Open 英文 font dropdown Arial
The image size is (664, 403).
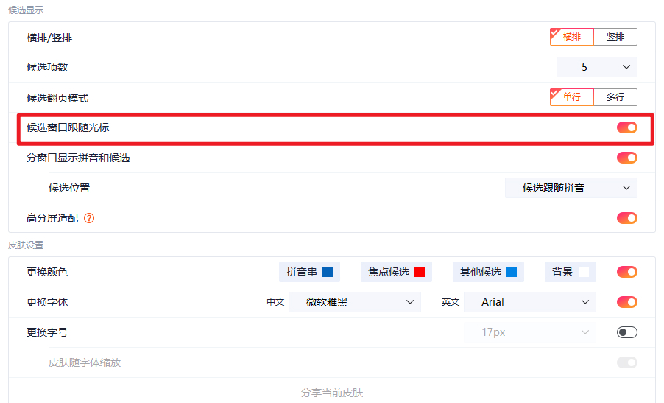530,302
